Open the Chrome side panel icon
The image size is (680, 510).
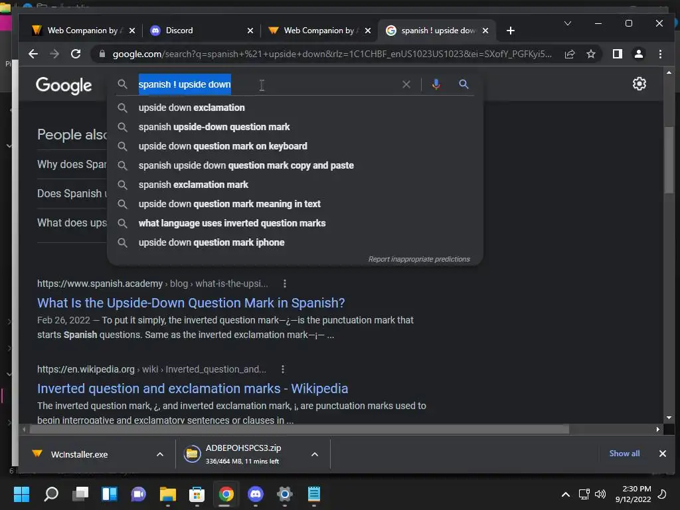[618, 54]
